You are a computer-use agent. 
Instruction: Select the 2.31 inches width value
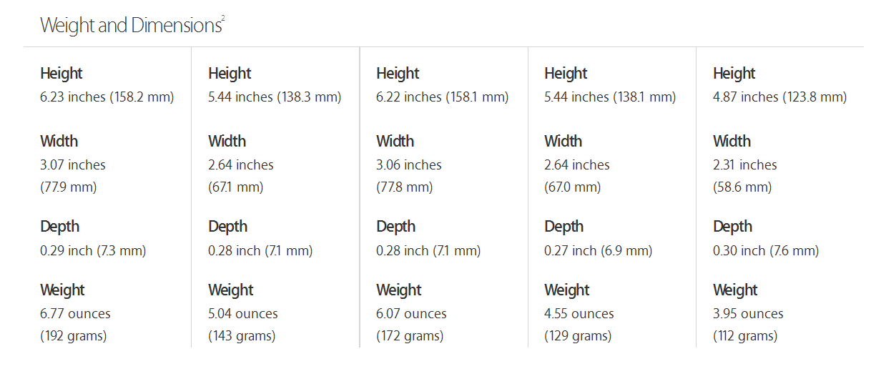coord(745,164)
